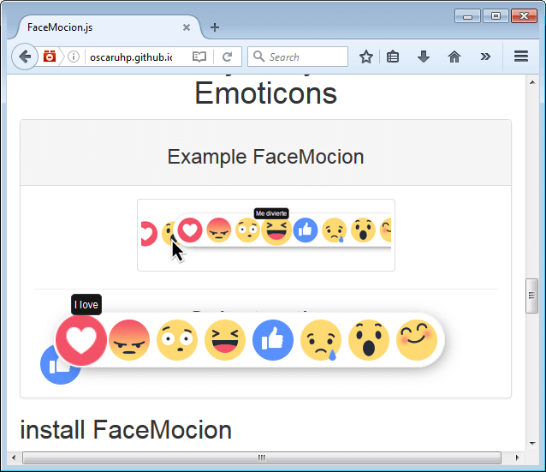This screenshot has width=546, height=472.
Task: Open the downloads arrow icon
Action: tap(424, 57)
